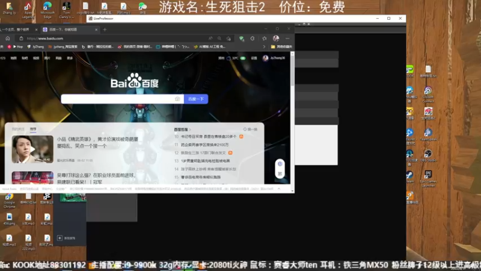Open the More link in Baidu nav

click(70, 58)
